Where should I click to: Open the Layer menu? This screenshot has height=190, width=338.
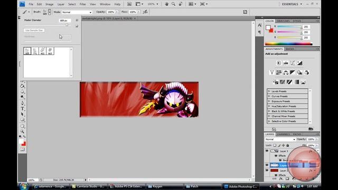(61, 4)
